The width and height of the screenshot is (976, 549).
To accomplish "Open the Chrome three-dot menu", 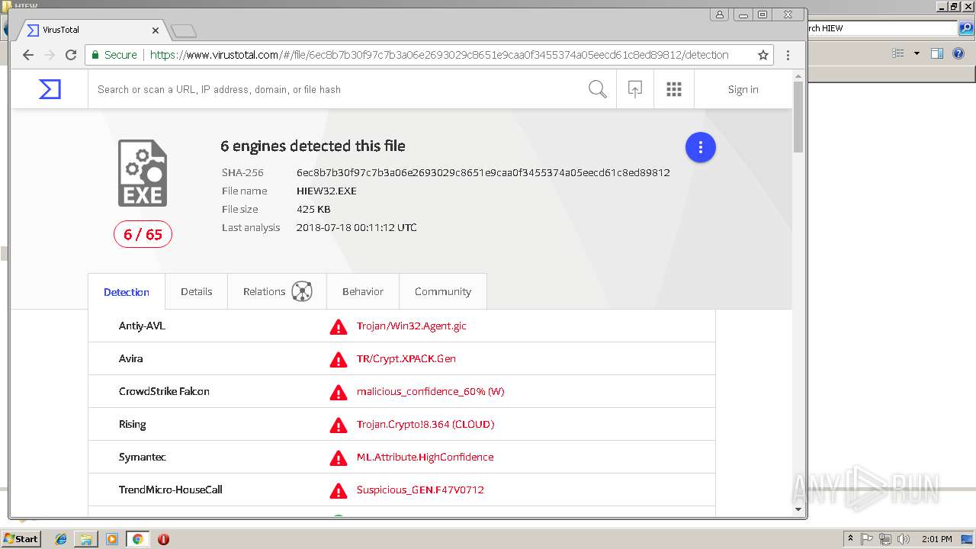I will pyautogui.click(x=788, y=55).
